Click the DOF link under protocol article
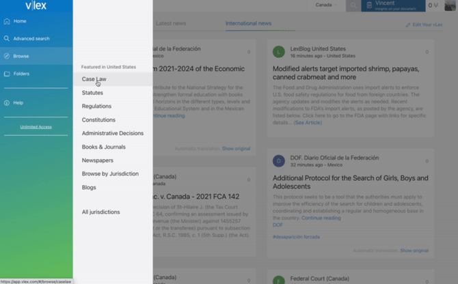 pos(278,225)
